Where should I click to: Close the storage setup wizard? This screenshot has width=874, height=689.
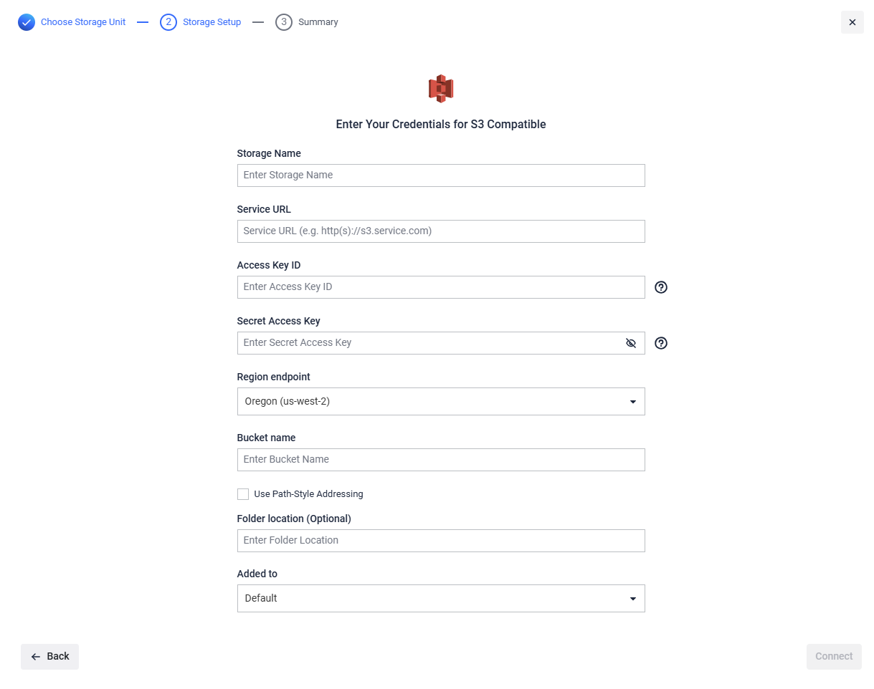pyautogui.click(x=852, y=22)
